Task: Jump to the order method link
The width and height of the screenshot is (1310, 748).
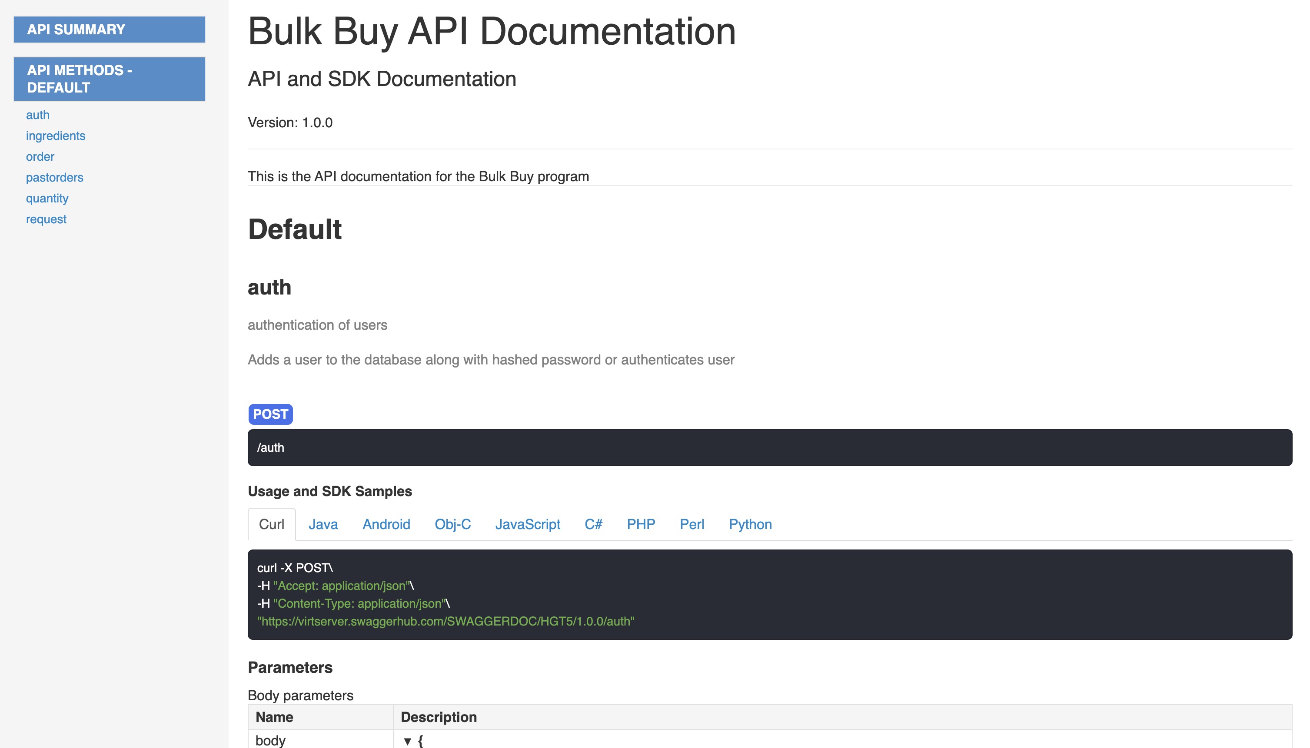Action: (40, 157)
